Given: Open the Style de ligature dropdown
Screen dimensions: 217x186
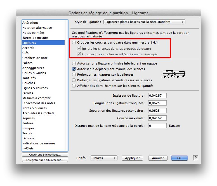Looking at the screenshot, I should 144,22.
